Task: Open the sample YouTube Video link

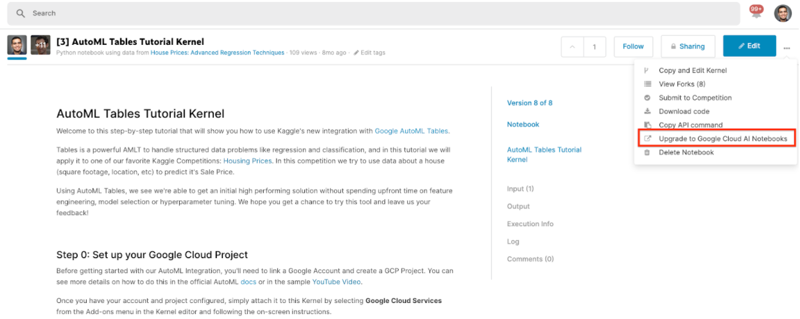Action: pos(336,282)
